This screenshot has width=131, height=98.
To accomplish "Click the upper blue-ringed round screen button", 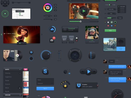I will pos(31,52).
